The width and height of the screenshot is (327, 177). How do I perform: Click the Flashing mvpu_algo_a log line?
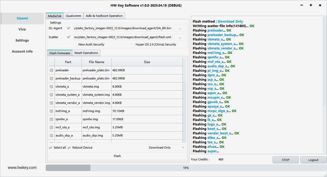pos(215,111)
